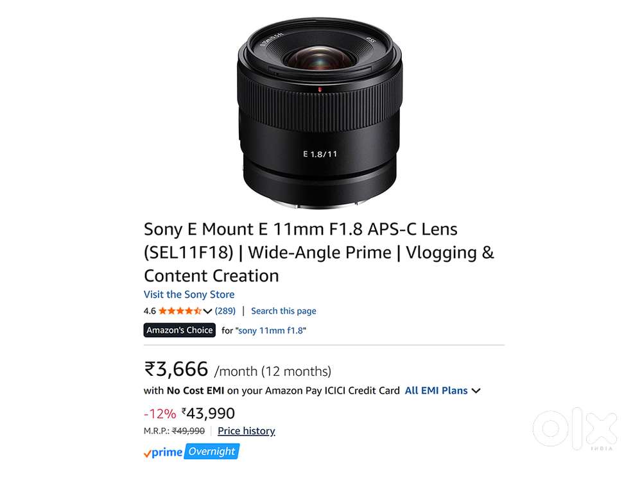
Task: Open the "sony 11mm f1.8" search link
Action: (272, 331)
